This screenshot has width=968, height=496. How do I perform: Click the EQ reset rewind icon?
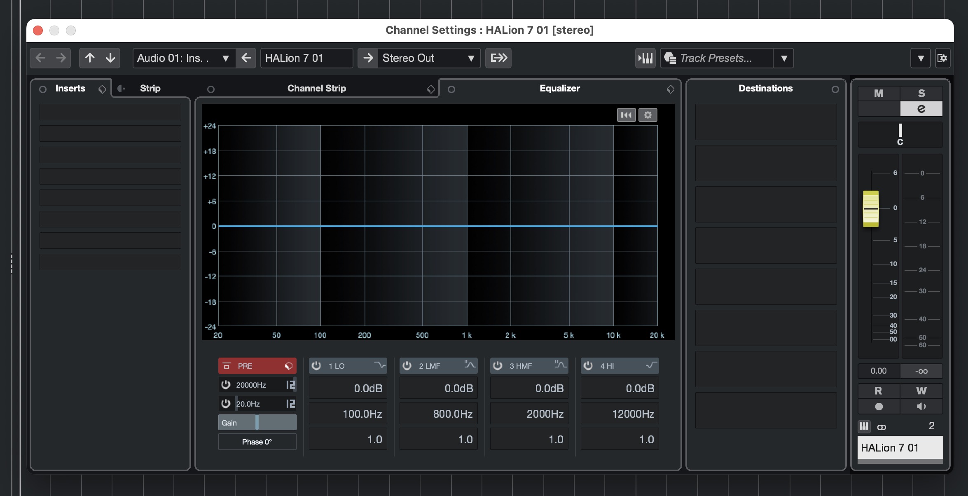[626, 115]
